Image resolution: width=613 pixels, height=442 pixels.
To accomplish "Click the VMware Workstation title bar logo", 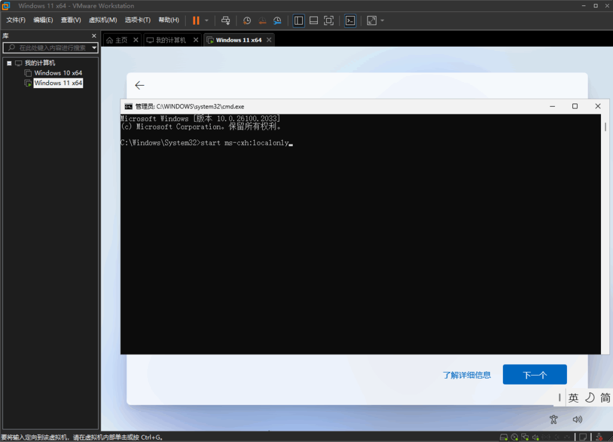I will click(x=6, y=6).
